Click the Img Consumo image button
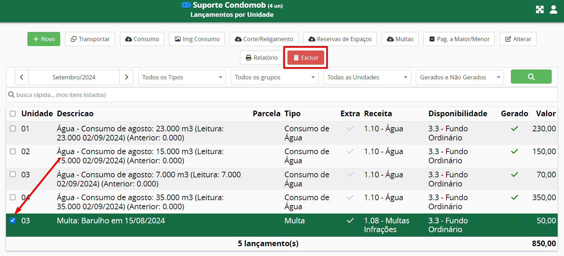This screenshot has height=256, width=564. (x=197, y=39)
